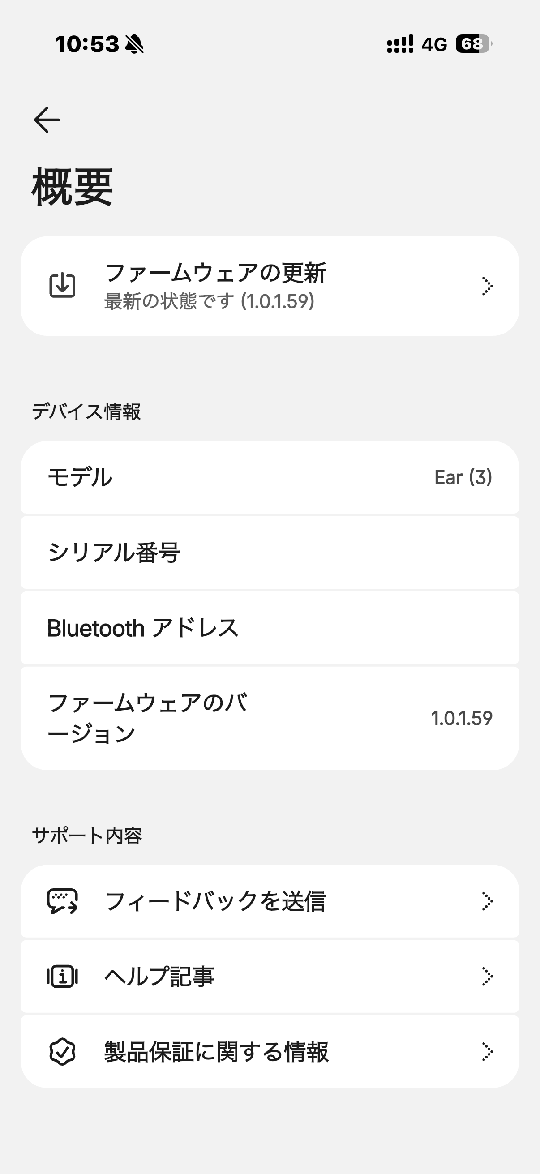Expand firmware update using its chevron
The height and width of the screenshot is (1174, 540).
(487, 286)
